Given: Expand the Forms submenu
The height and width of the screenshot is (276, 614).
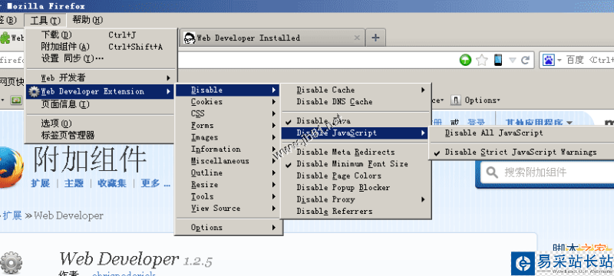Looking at the screenshot, I should 227,126.
